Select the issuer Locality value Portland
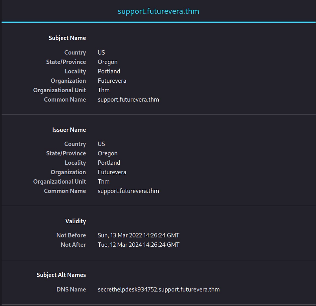Screen dimensions: 316x306 tap(109, 163)
